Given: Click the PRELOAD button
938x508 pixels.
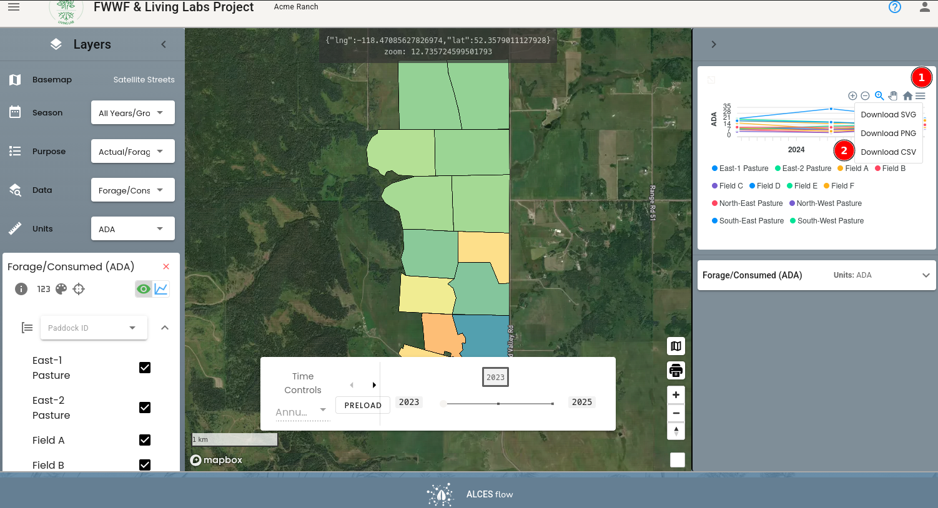Looking at the screenshot, I should pos(363,405).
